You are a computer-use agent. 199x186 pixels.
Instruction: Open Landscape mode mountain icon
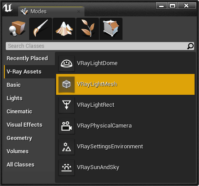64,29
